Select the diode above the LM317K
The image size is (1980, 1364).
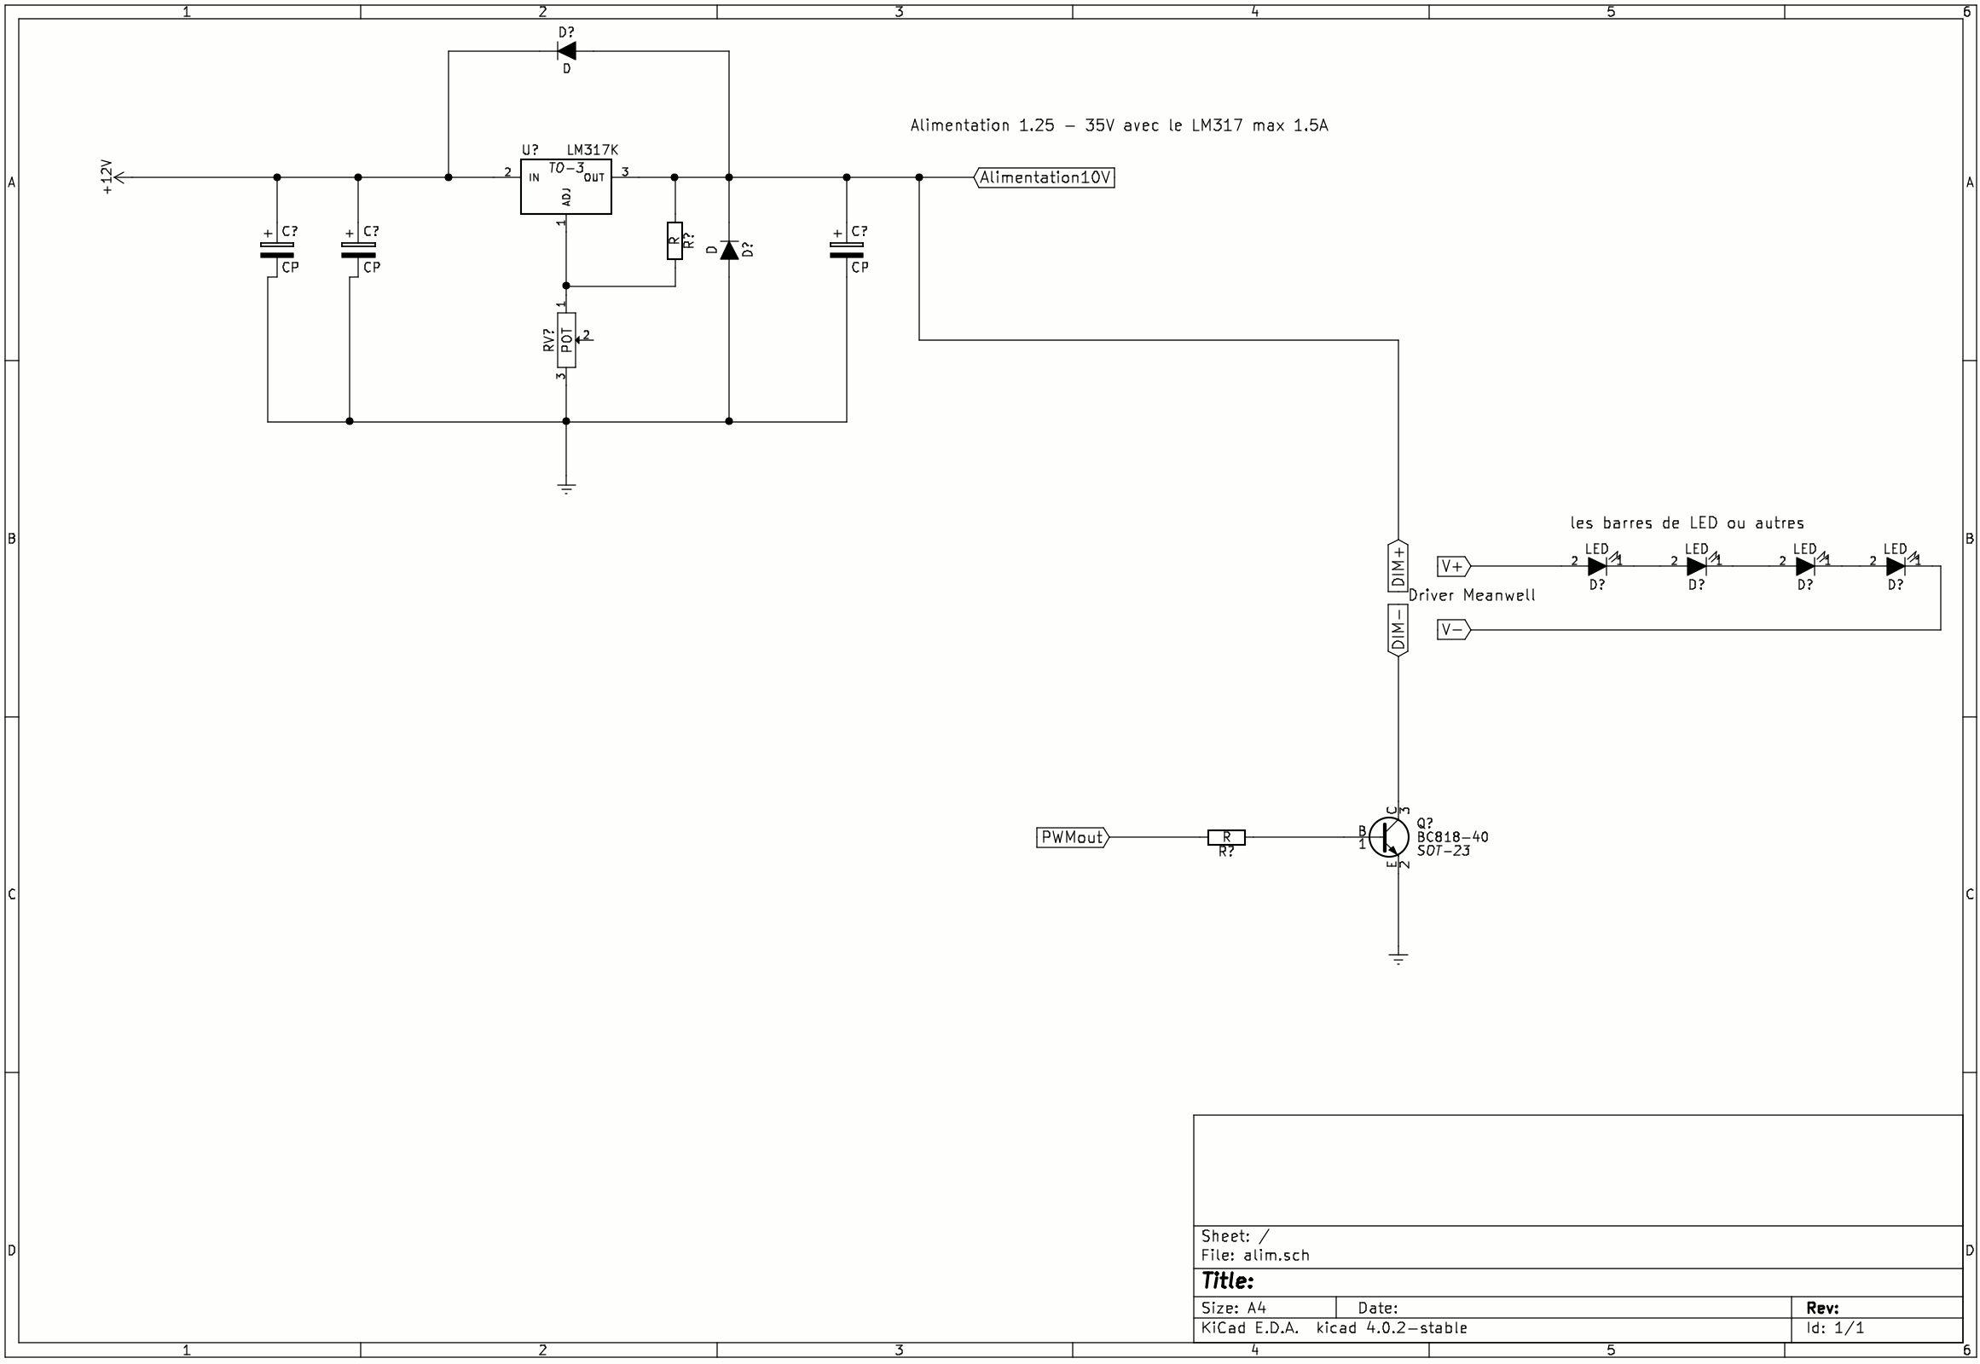566,50
